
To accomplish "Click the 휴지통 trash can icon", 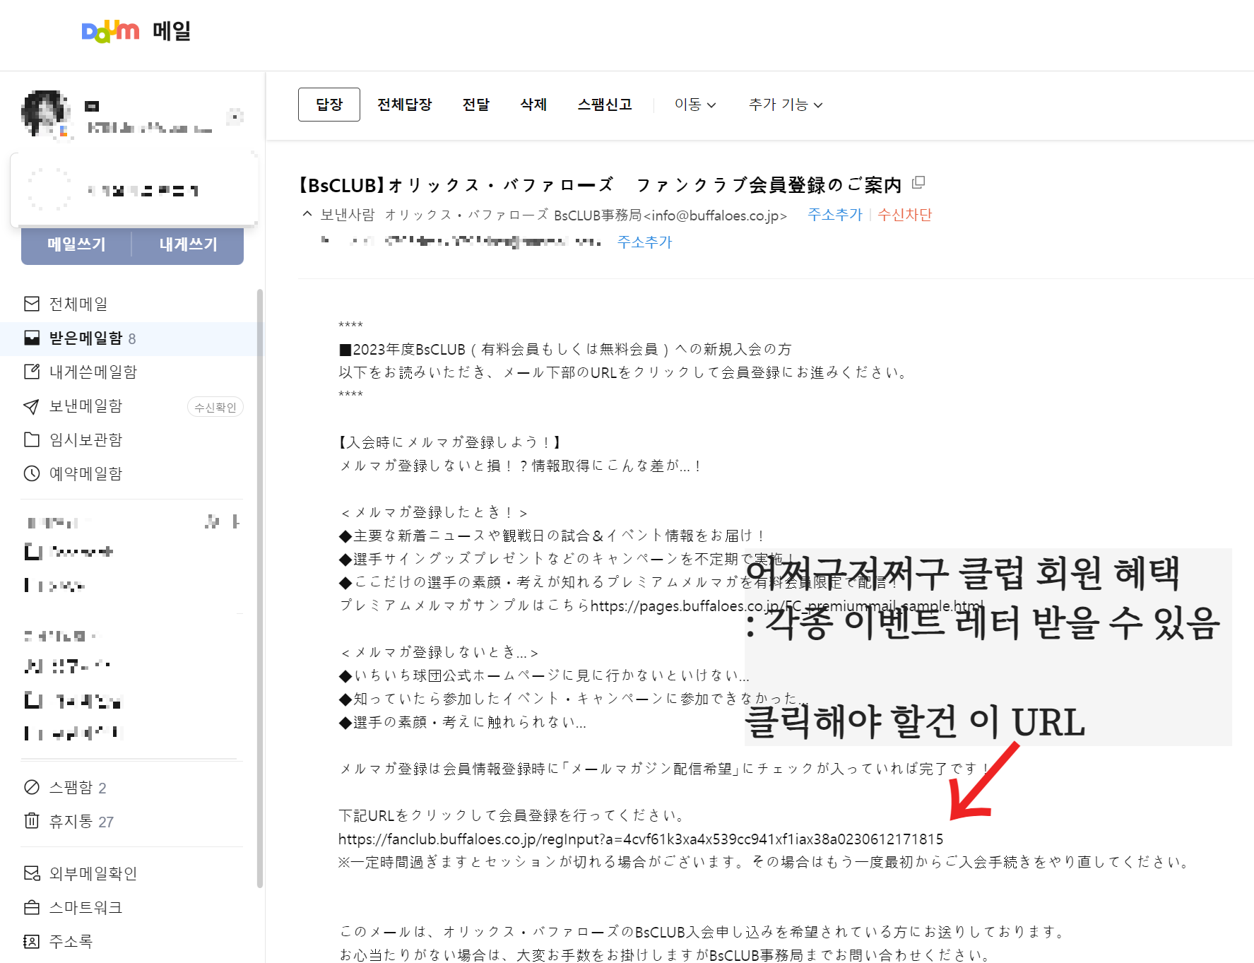I will click(x=32, y=821).
